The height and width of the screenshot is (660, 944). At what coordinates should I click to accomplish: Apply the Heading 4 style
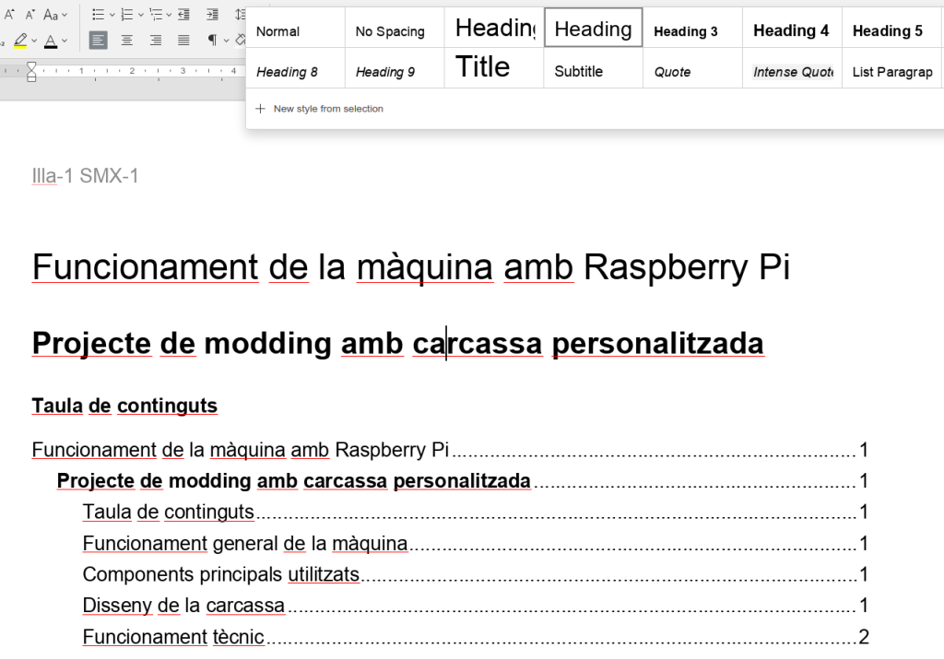tap(792, 28)
